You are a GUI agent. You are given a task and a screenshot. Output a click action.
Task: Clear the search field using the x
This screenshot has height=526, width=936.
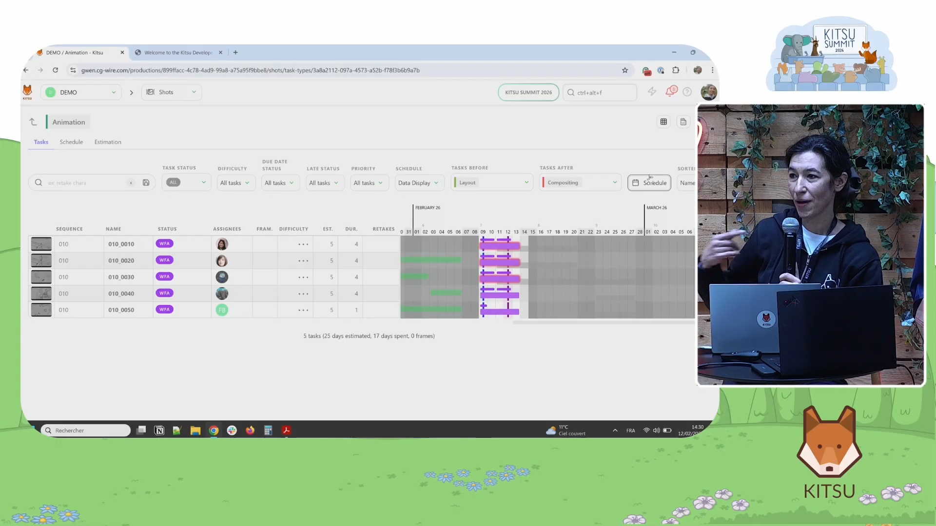[131, 183]
